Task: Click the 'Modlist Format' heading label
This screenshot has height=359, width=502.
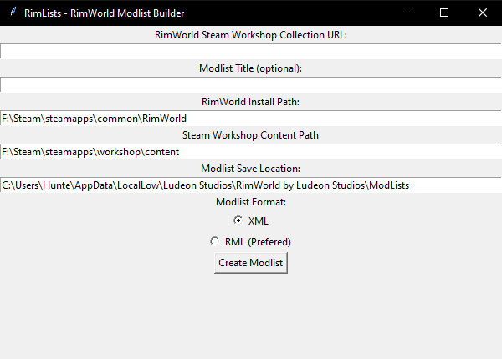Action: [x=251, y=201]
